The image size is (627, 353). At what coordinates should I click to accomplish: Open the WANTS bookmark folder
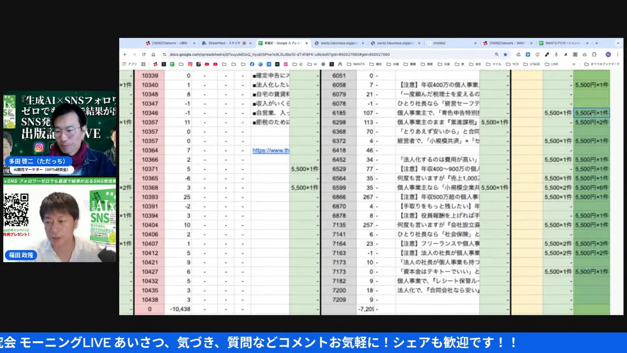click(x=356, y=64)
